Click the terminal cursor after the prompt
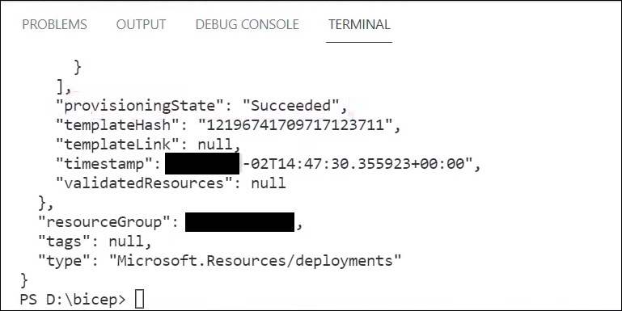Viewport: 622px width, 311px height. (139, 299)
